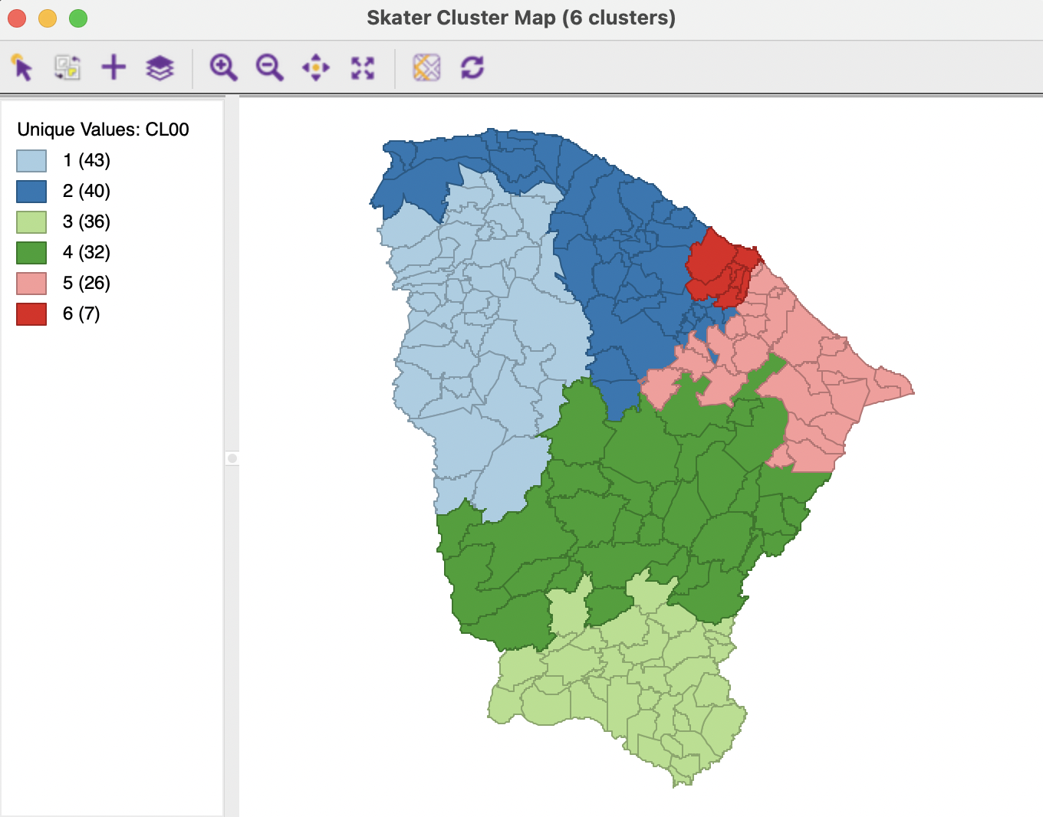Image resolution: width=1043 pixels, height=817 pixels.
Task: Select legend label '3 (36)'
Action: click(87, 221)
